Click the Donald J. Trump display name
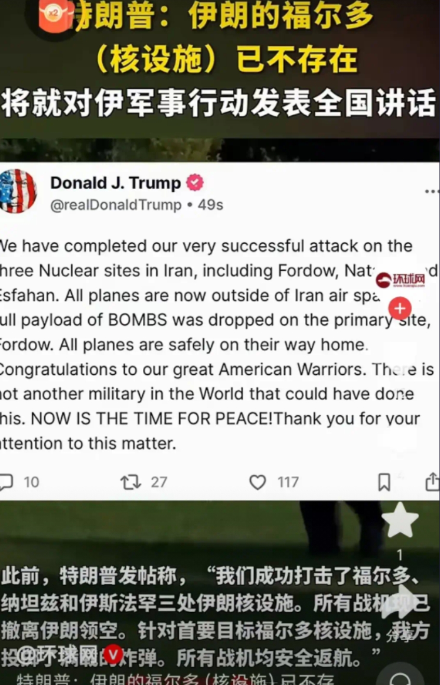Image resolution: width=440 pixels, height=685 pixels. 115,182
